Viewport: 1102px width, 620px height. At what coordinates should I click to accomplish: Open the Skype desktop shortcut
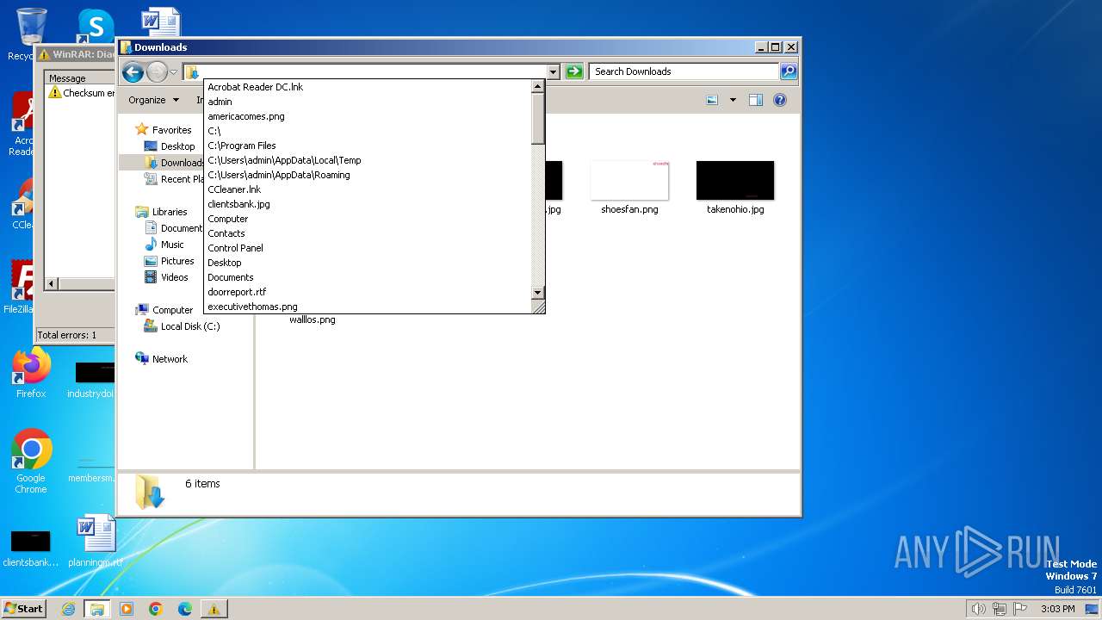point(96,28)
